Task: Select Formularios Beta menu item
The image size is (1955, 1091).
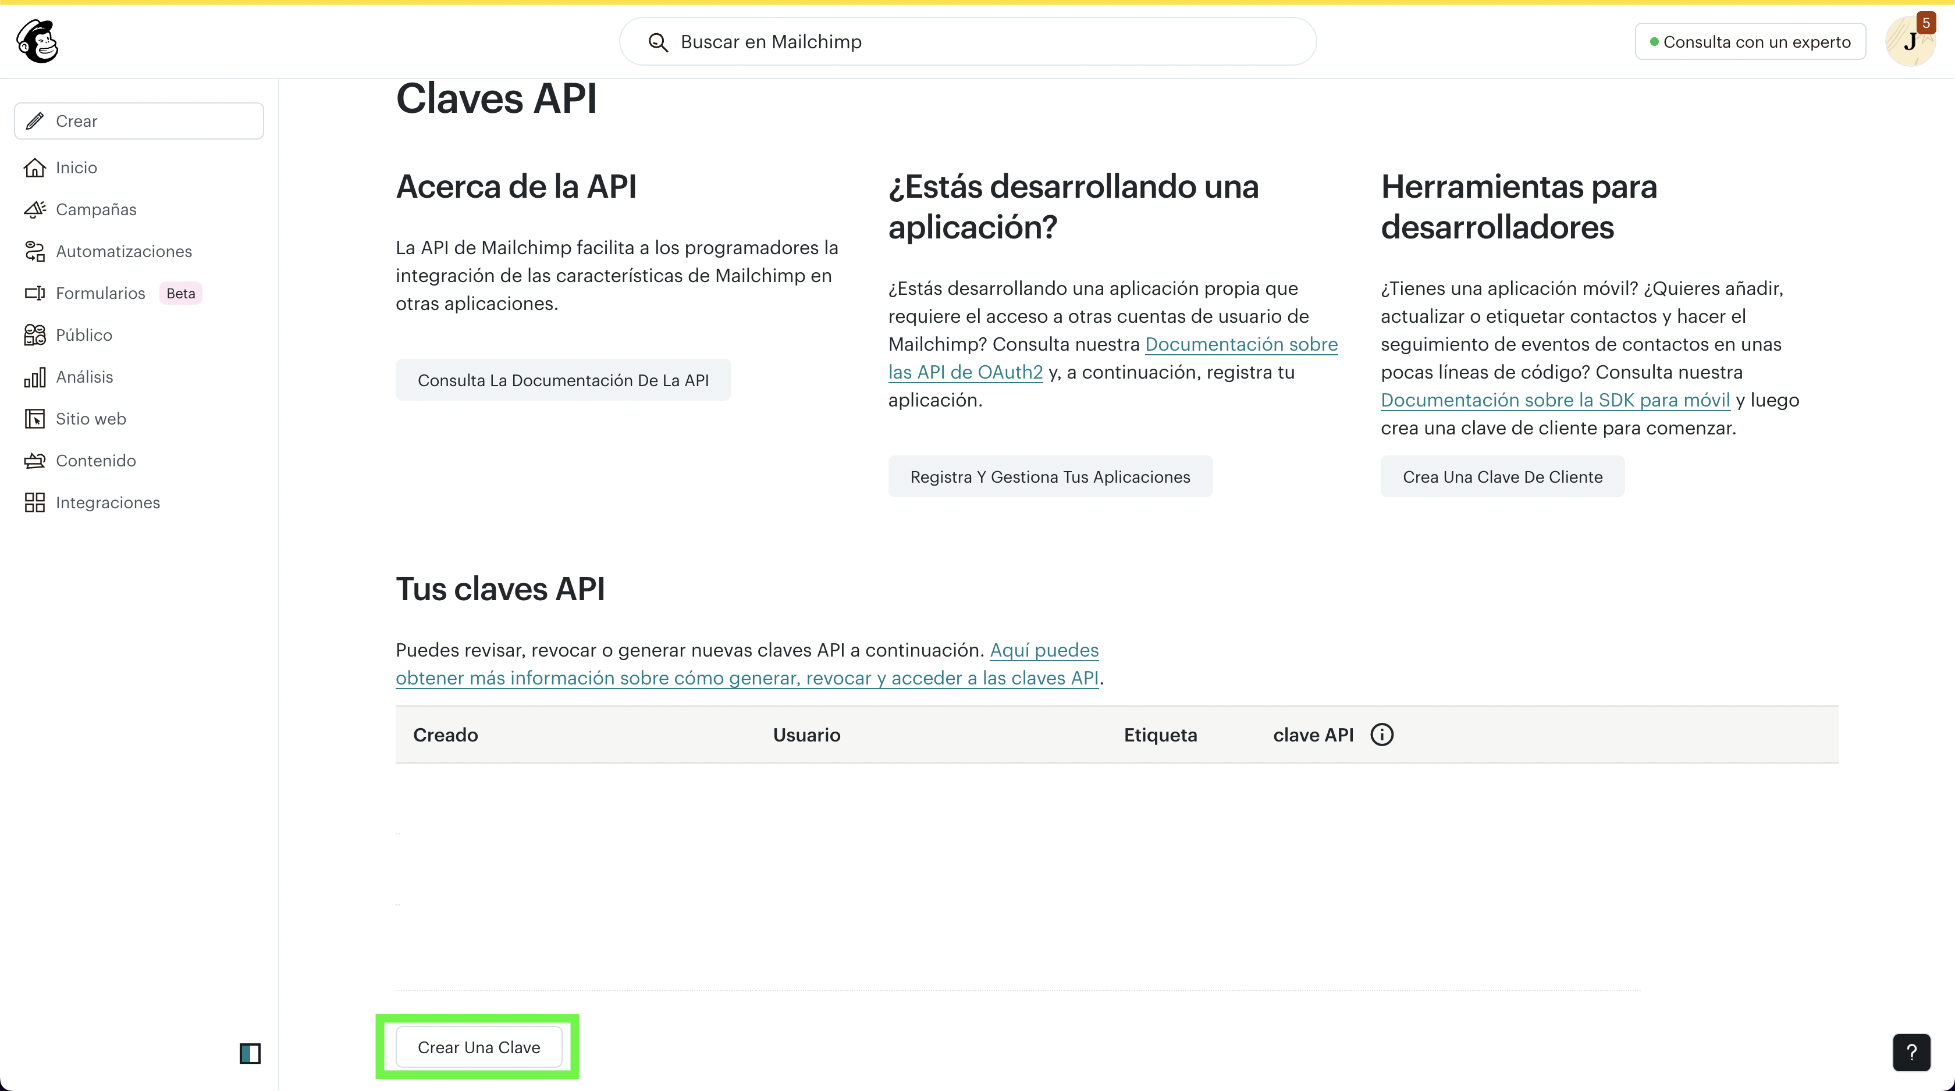Action: click(x=101, y=293)
